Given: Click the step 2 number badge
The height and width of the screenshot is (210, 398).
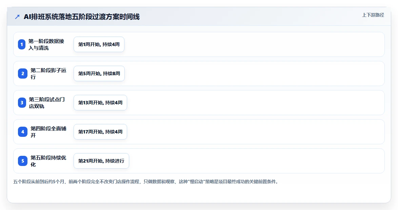Looking at the screenshot, I should coord(23,73).
